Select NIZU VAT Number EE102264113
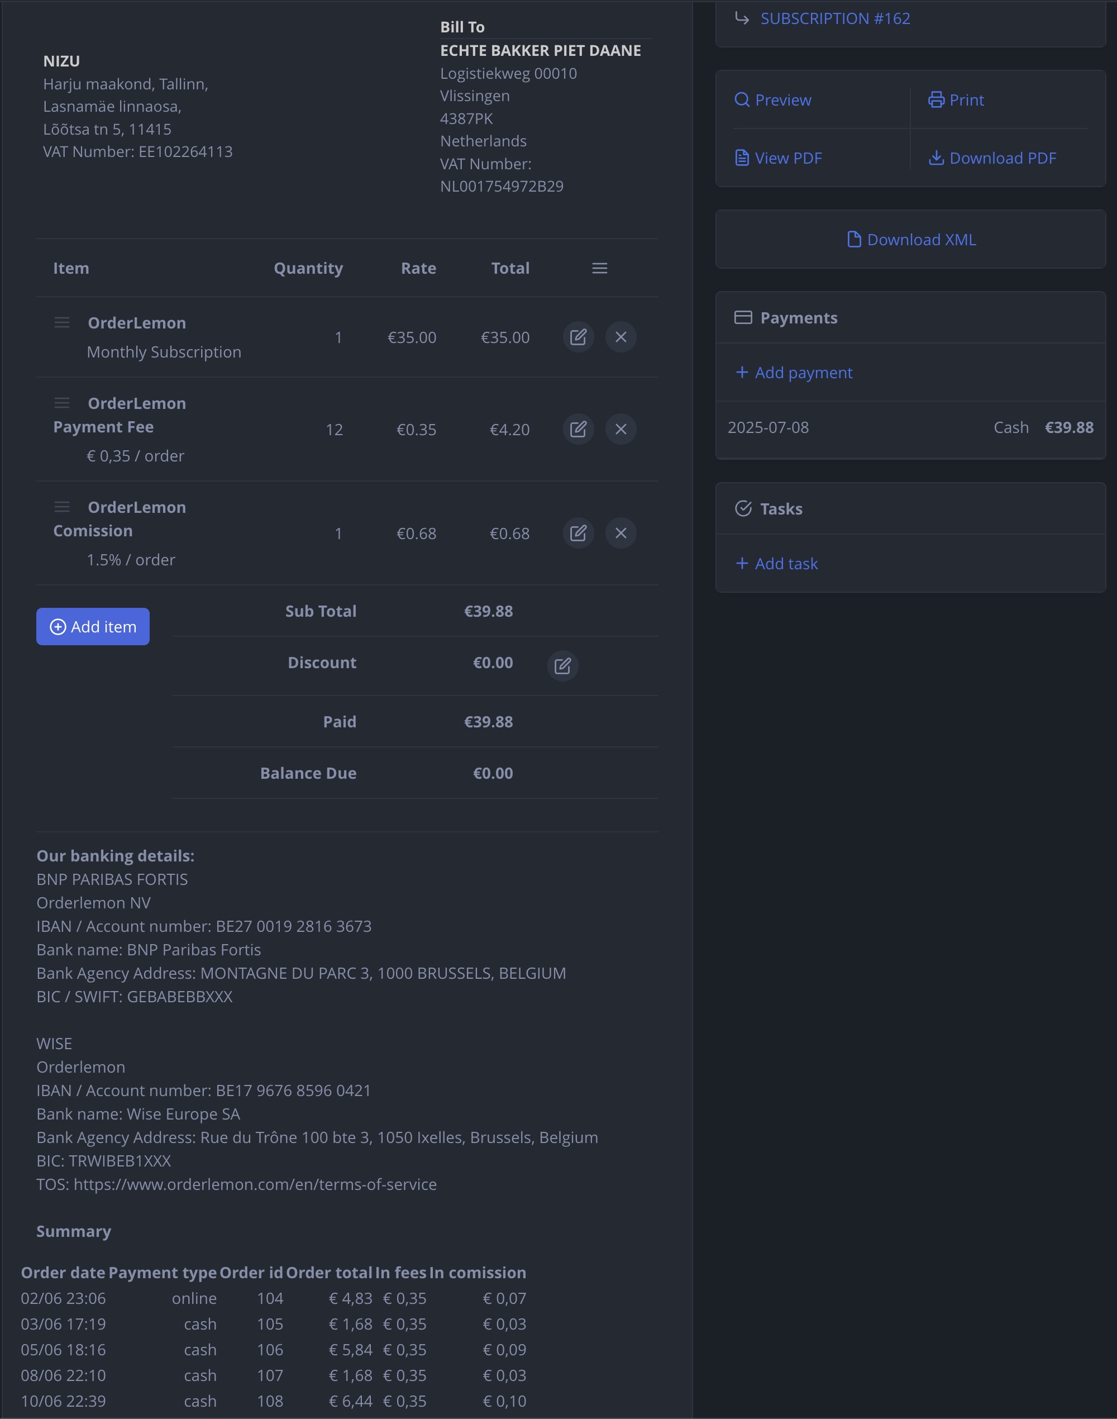The height and width of the screenshot is (1419, 1117). pos(138,152)
